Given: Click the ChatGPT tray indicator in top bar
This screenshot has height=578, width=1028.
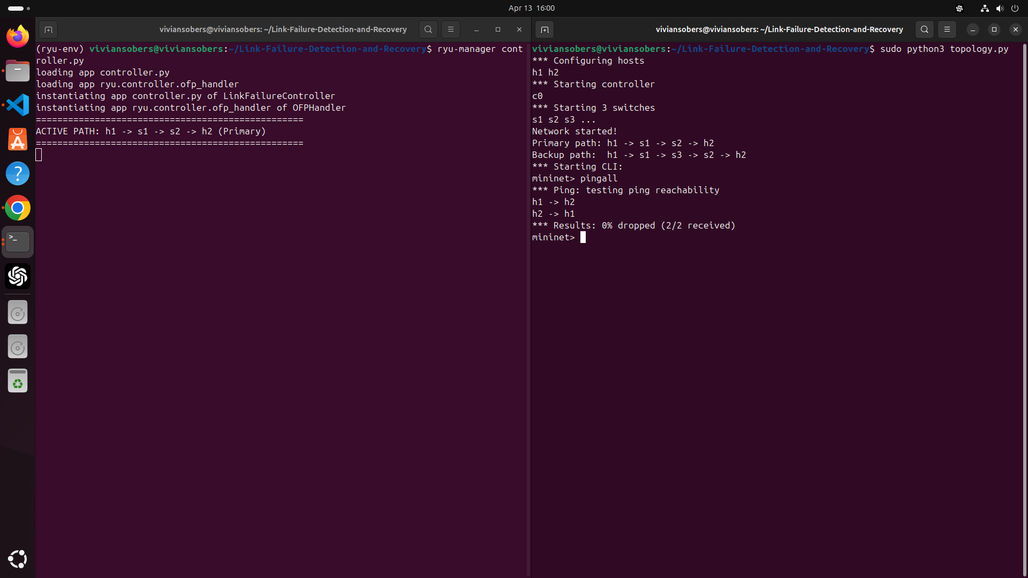Looking at the screenshot, I should (959, 8).
